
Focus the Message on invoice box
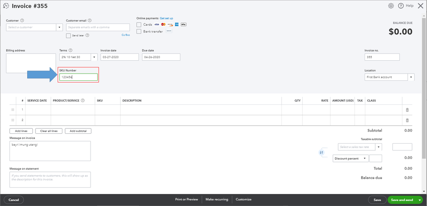[x=50, y=151]
